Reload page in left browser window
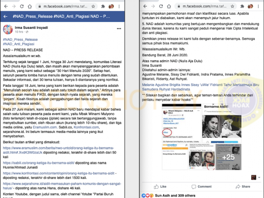Screen dimensions: 264x198 pyautogui.click(x=22, y=6)
